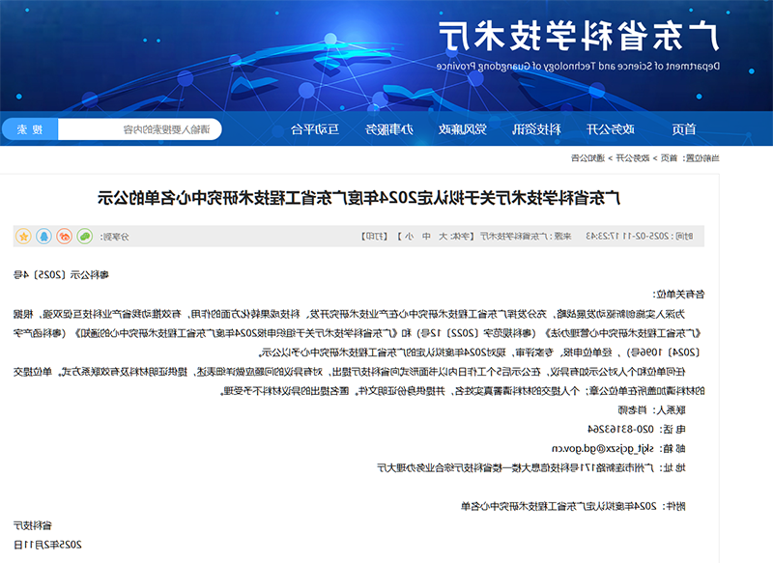Share article to Sina Weibo icon

pyautogui.click(x=65, y=236)
